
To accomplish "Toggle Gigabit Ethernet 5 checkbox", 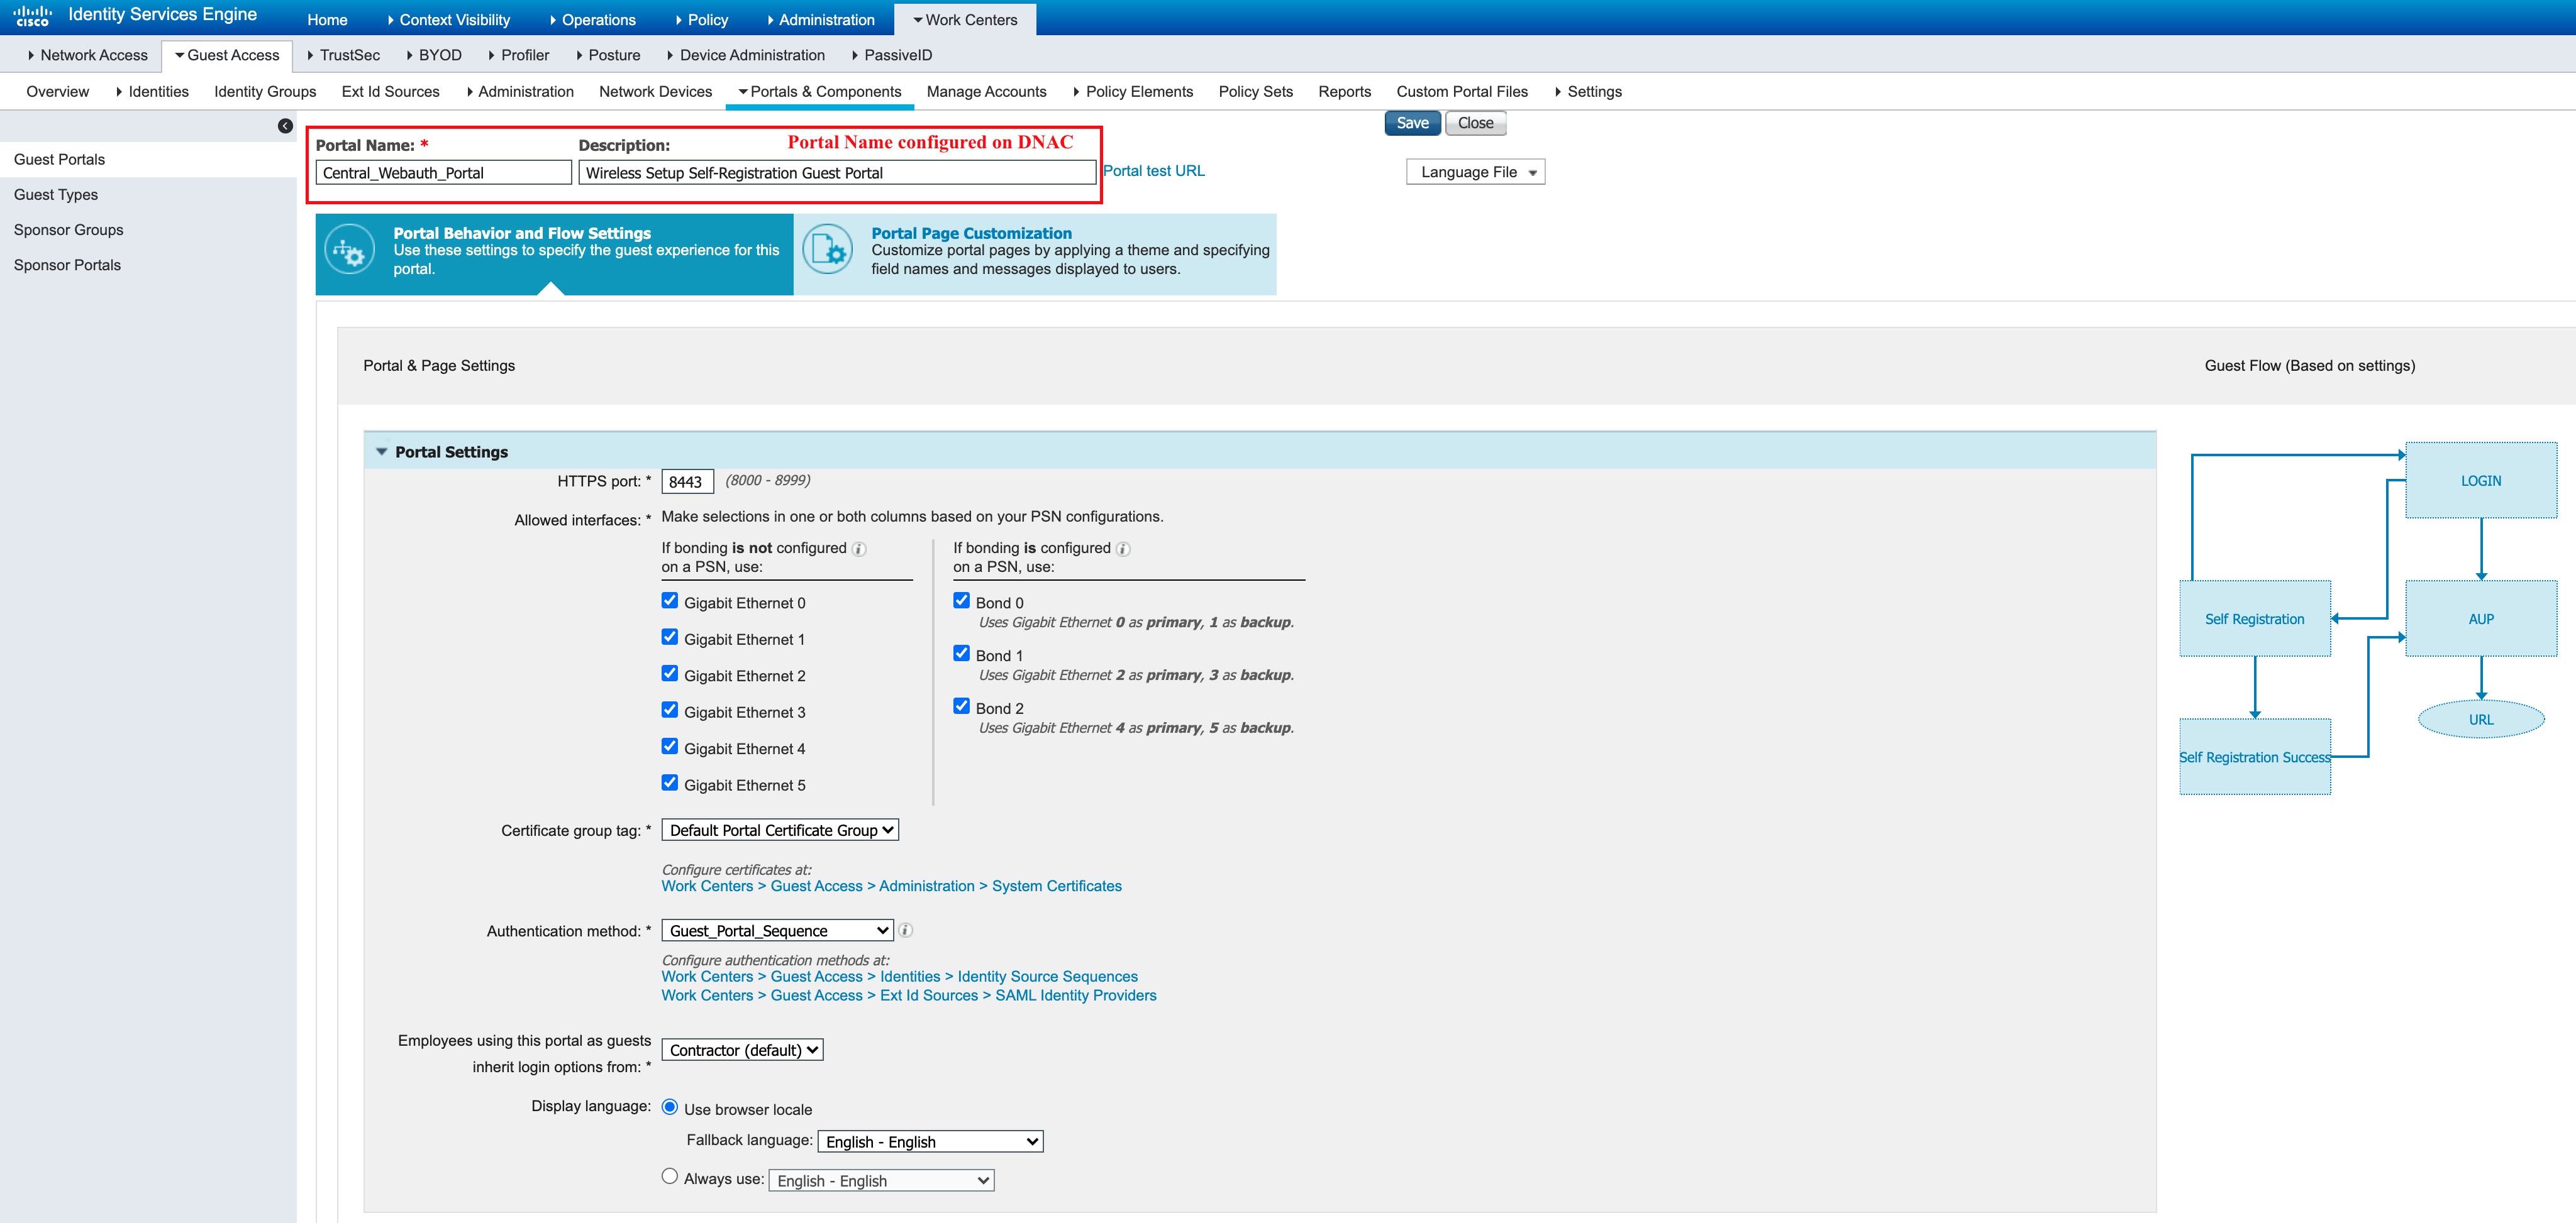I will (670, 783).
